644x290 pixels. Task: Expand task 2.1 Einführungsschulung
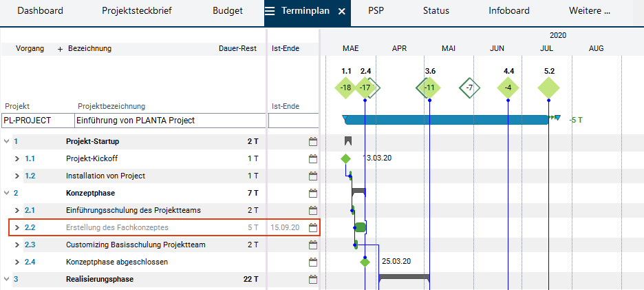(17, 210)
